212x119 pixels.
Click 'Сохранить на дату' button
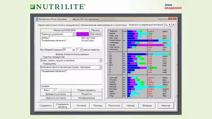coord(62,105)
